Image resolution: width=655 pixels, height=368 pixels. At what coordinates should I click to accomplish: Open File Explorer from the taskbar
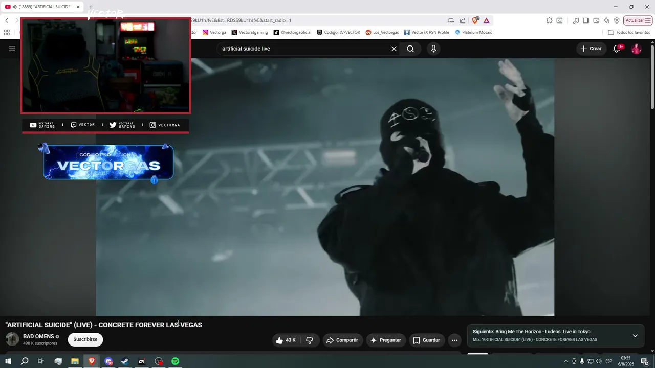[75, 361]
